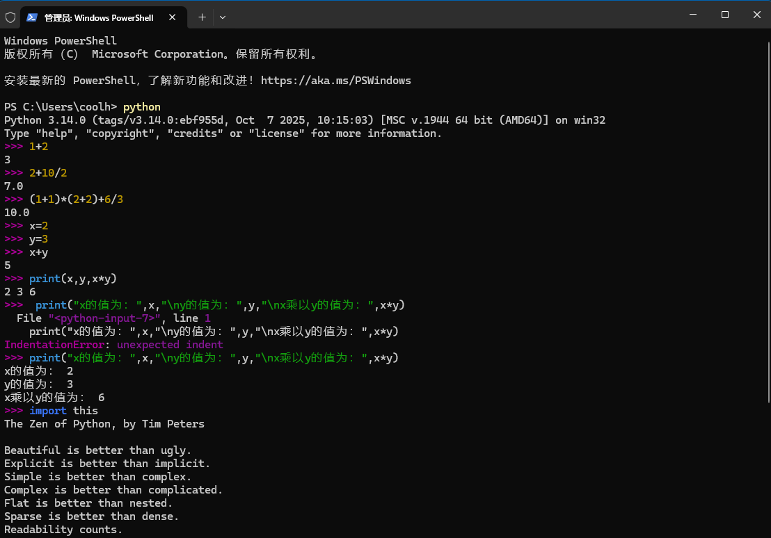771x538 pixels.
Task: Click the '2 3 6' output line
Action: (x=19, y=292)
